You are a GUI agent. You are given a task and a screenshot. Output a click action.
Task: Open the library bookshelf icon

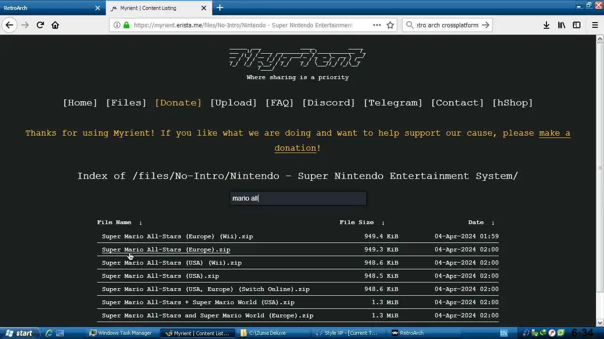[x=562, y=25]
